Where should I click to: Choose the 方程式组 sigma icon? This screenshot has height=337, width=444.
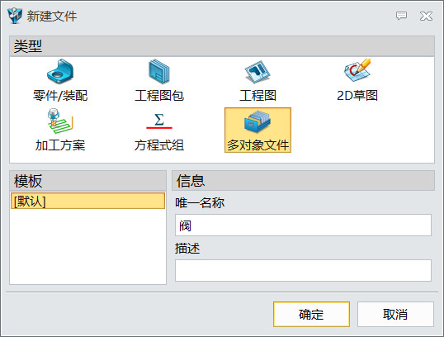click(159, 121)
